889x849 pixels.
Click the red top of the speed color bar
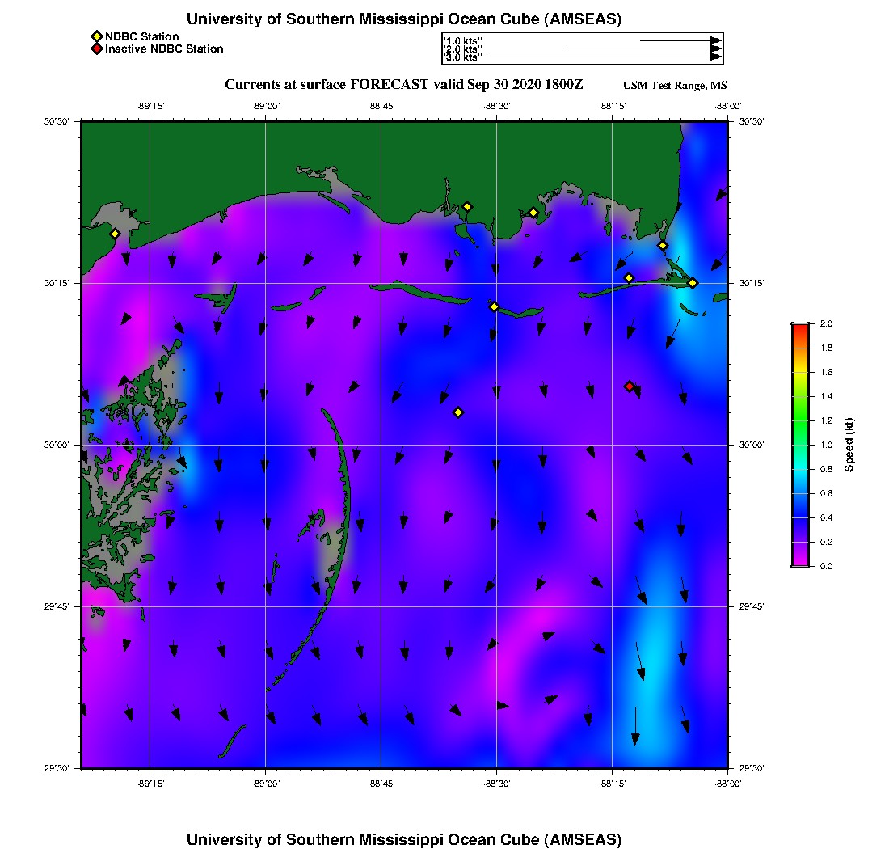point(799,327)
